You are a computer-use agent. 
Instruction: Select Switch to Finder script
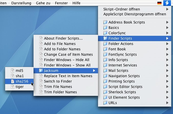tap(66, 81)
